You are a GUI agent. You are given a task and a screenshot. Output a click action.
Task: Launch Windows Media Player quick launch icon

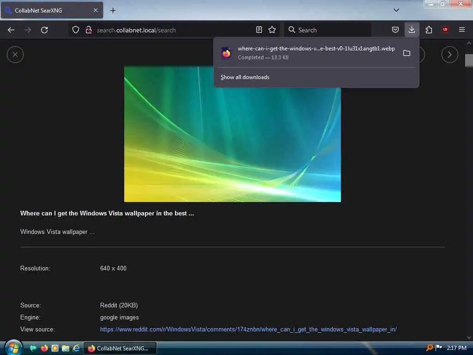pos(55,349)
